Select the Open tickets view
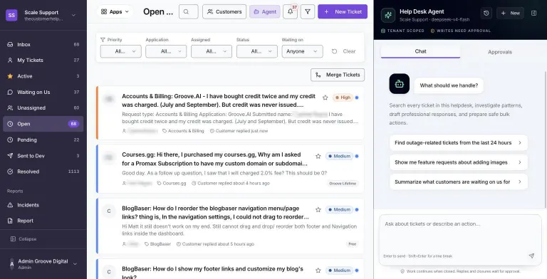 43,124
